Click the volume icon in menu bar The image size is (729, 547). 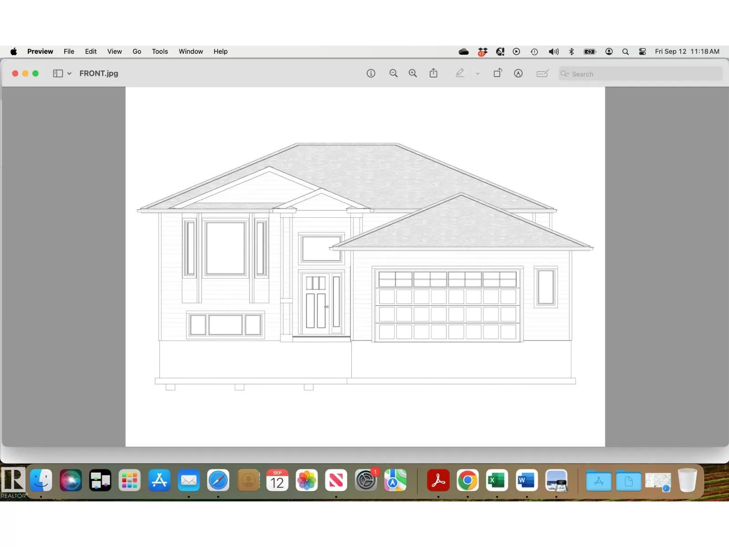click(x=554, y=52)
